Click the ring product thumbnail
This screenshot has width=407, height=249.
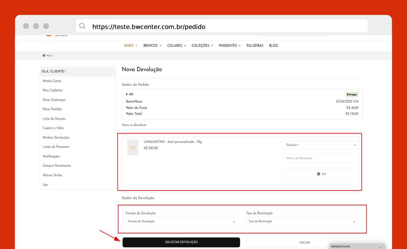133,147
